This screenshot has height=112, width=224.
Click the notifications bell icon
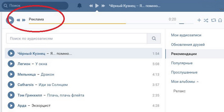click(80, 6)
